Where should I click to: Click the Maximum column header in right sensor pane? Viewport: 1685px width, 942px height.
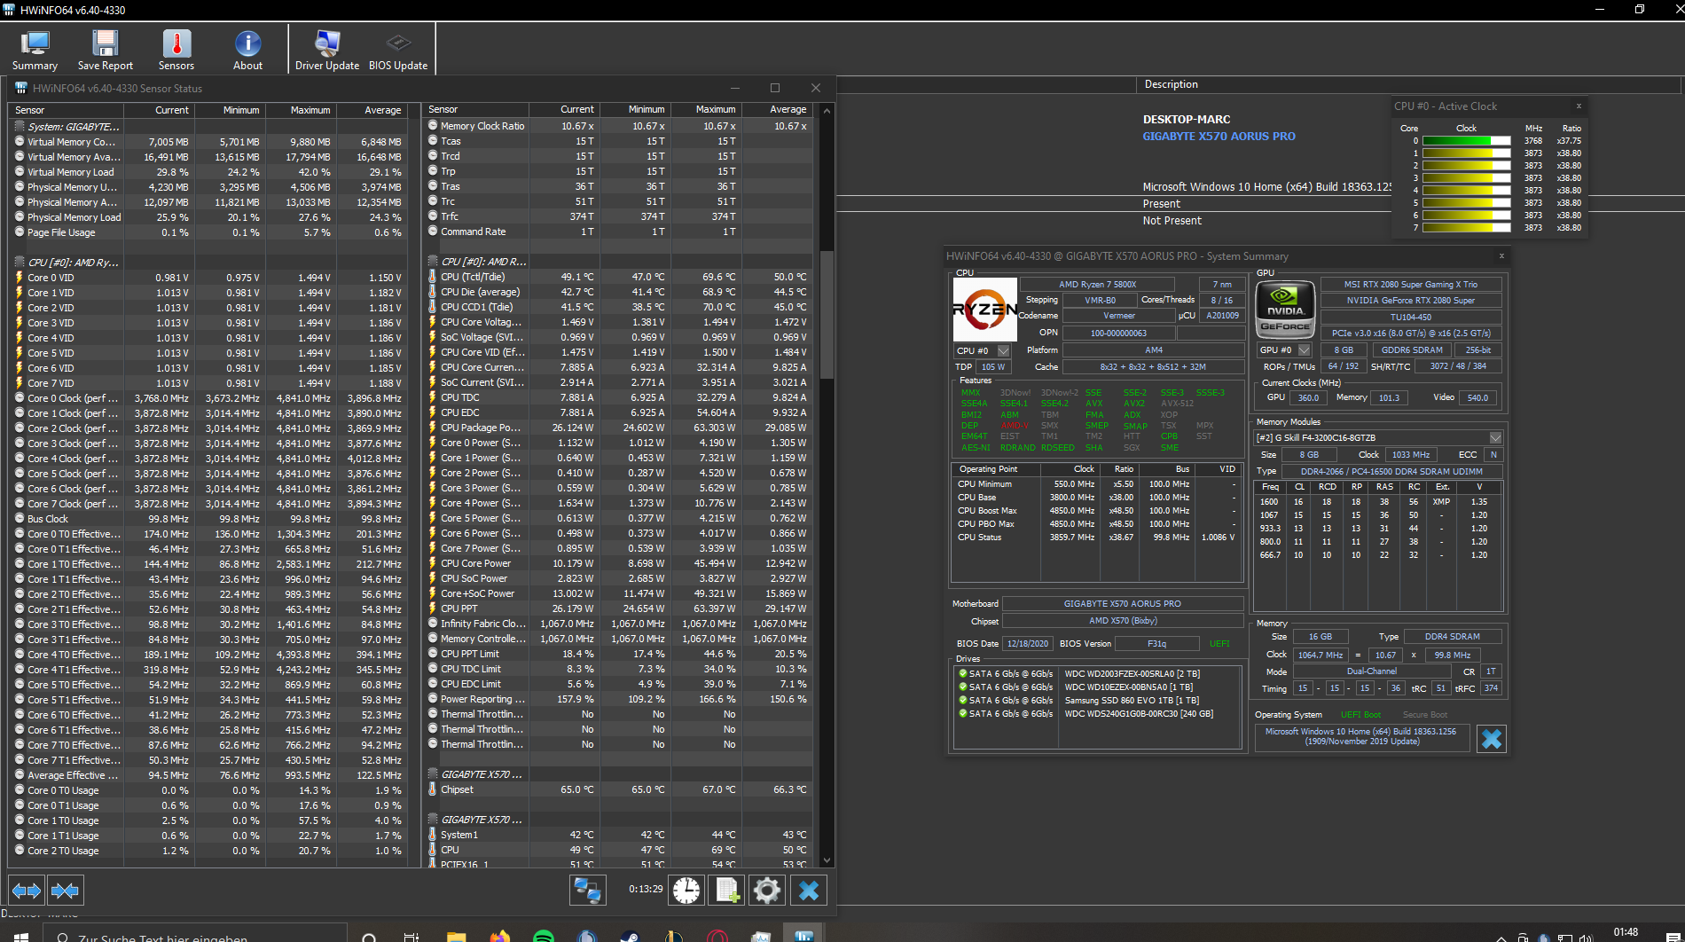pos(705,110)
